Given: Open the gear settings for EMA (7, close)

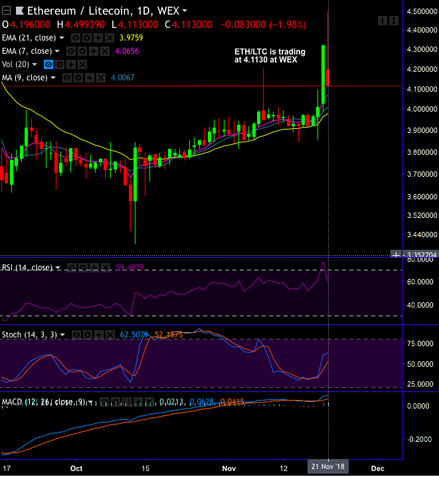Looking at the screenshot, I should pyautogui.click(x=82, y=51).
